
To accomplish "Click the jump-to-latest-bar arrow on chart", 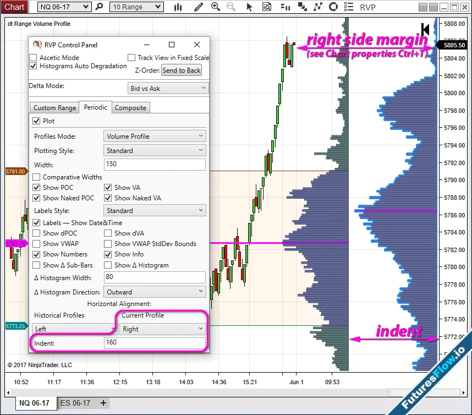I will click(x=425, y=30).
